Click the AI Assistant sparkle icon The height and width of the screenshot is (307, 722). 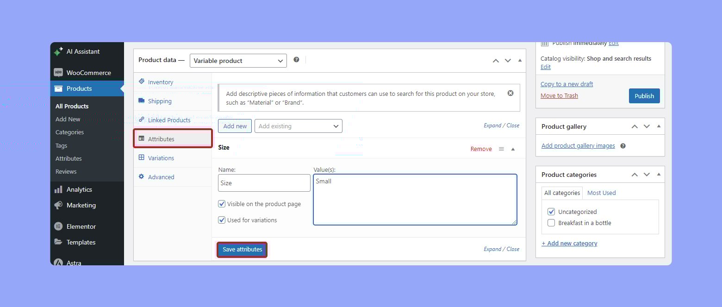(x=58, y=52)
